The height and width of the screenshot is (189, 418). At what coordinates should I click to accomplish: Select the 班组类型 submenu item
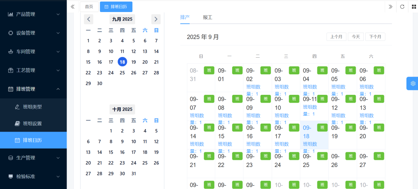(32, 107)
